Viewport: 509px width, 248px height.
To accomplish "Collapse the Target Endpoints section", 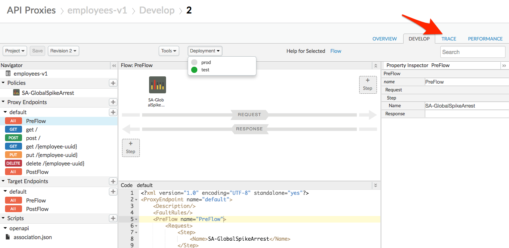I will [3, 181].
